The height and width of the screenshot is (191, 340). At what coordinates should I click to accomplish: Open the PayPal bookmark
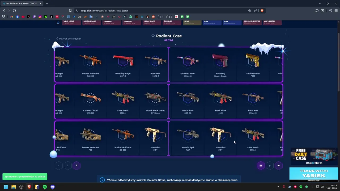[74, 17]
